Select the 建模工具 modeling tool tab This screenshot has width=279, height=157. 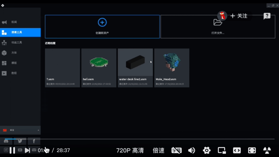click(x=20, y=32)
